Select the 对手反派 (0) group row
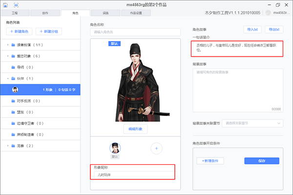This screenshot has height=195, width=293. pyautogui.click(x=41, y=101)
